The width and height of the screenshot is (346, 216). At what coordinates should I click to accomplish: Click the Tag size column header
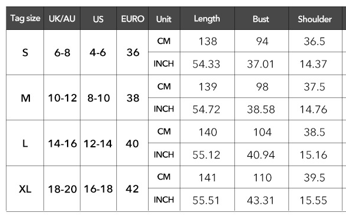click(x=25, y=18)
